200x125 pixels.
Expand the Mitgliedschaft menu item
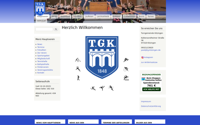click(43, 59)
